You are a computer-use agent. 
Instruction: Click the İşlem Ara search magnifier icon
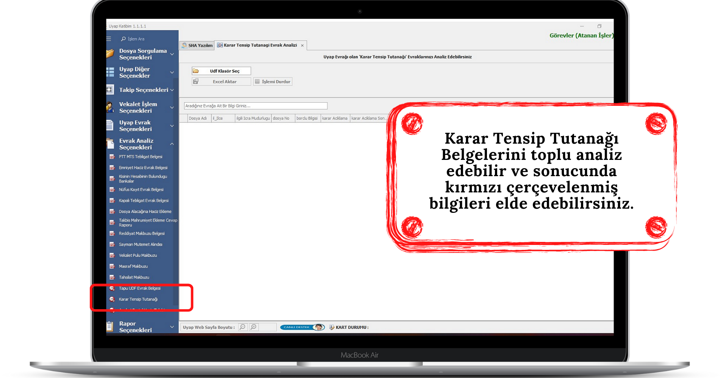coord(123,39)
